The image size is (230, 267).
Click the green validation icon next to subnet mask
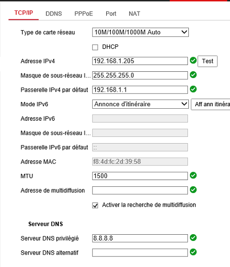click(x=193, y=75)
